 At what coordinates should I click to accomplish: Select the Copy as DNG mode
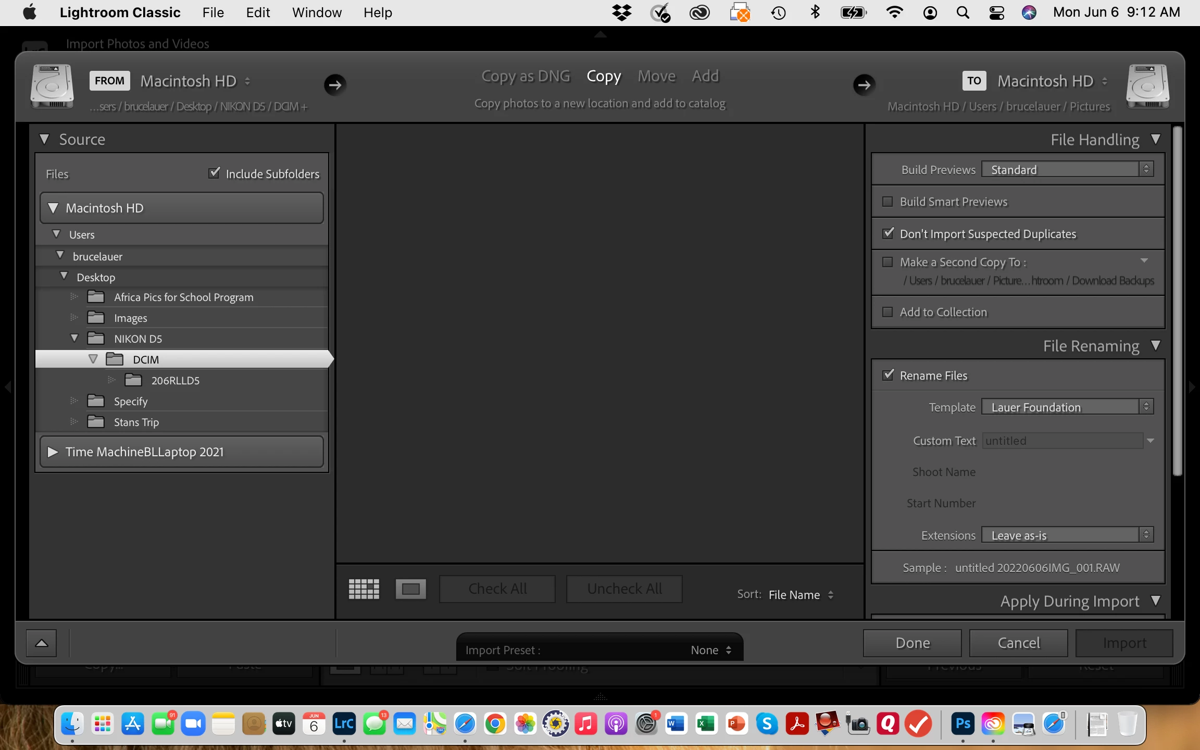click(526, 76)
